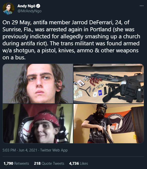Image resolution: width=147 pixels, height=169 pixels.
Task: Click the 5:03 PM timestamp
Action: coord(9,150)
